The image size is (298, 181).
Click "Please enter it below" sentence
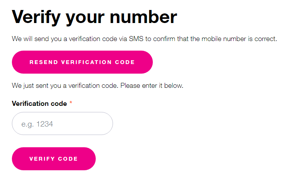coord(152,86)
